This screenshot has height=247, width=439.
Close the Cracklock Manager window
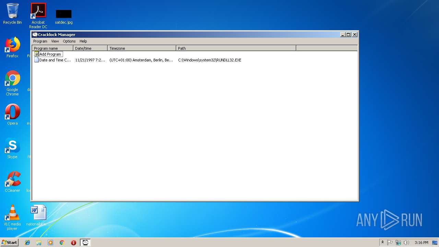pos(355,35)
